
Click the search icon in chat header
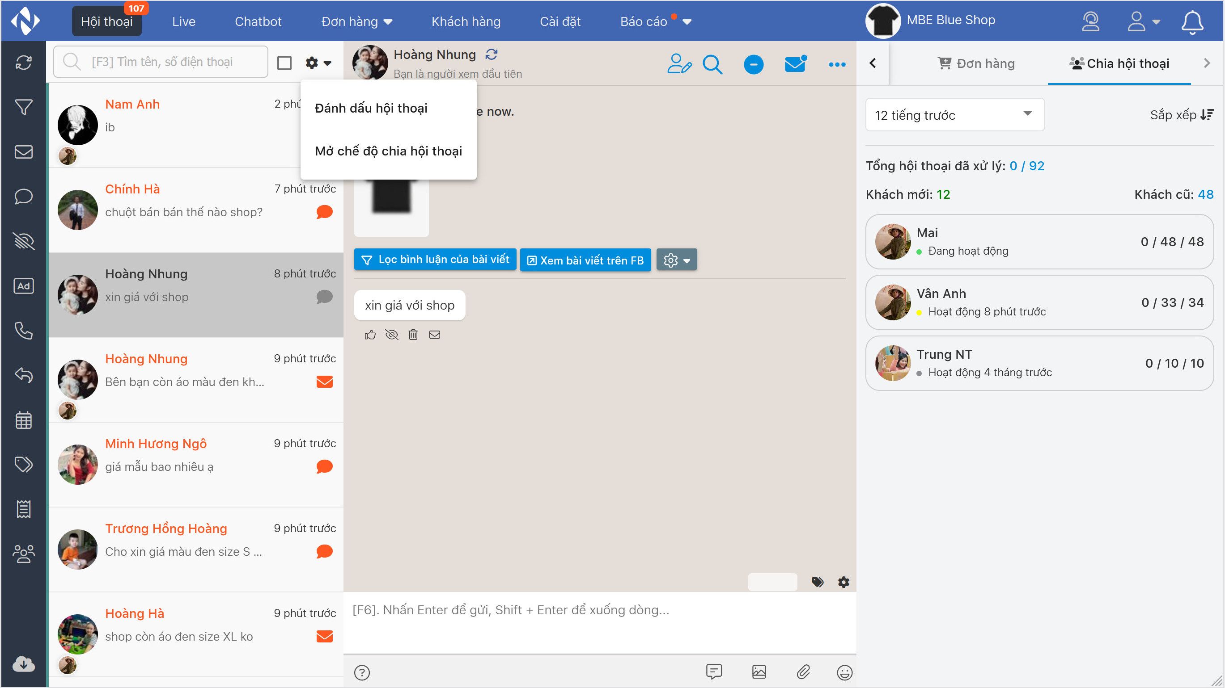tap(712, 64)
